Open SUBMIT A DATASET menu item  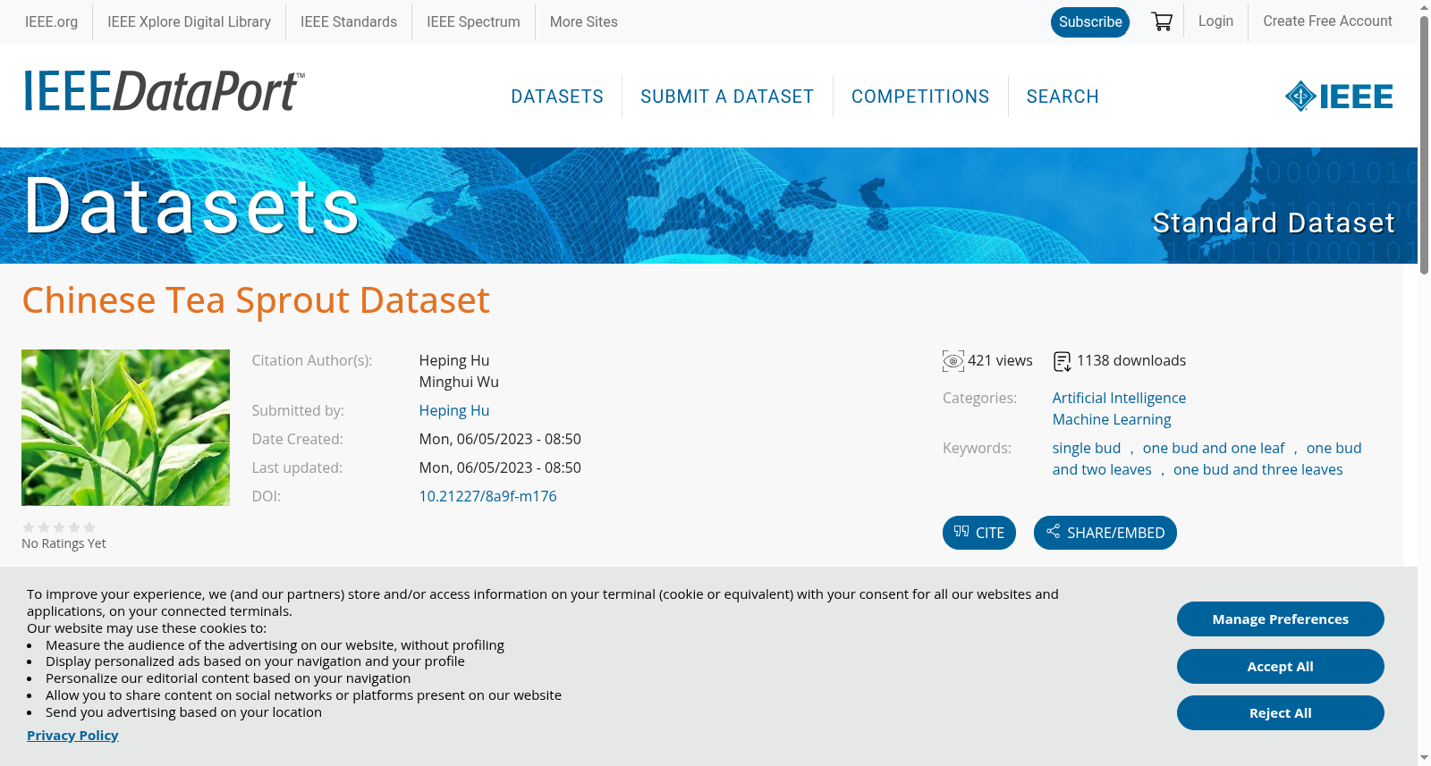727,97
